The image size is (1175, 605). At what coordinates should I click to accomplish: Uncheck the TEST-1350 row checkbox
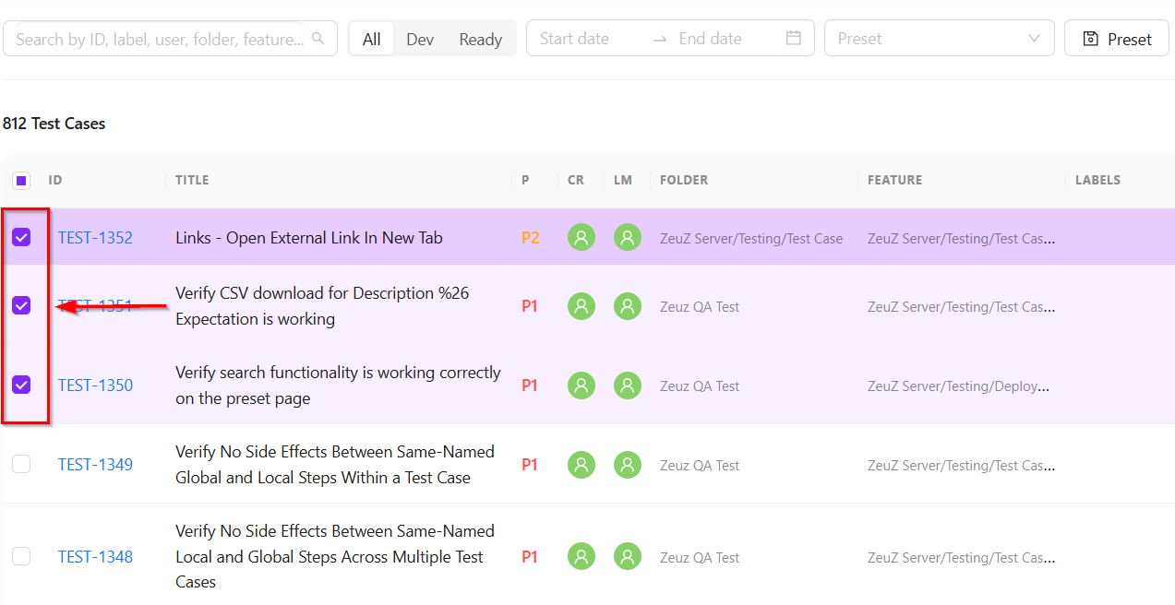point(21,385)
